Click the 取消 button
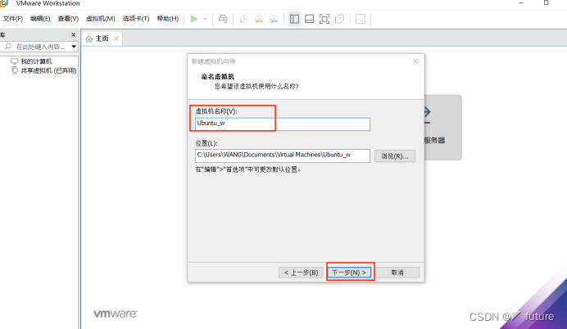This screenshot has width=567, height=329. click(x=397, y=273)
